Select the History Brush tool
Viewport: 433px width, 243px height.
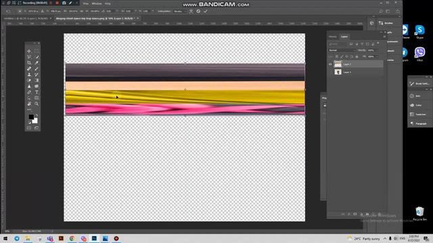tap(37, 74)
